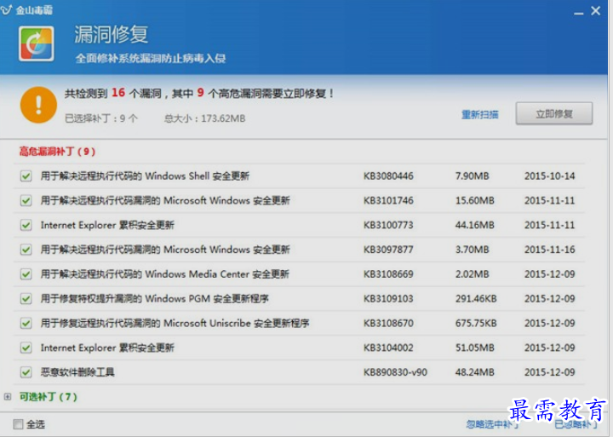Click the 已选择补丁：9 个 text

[101, 118]
